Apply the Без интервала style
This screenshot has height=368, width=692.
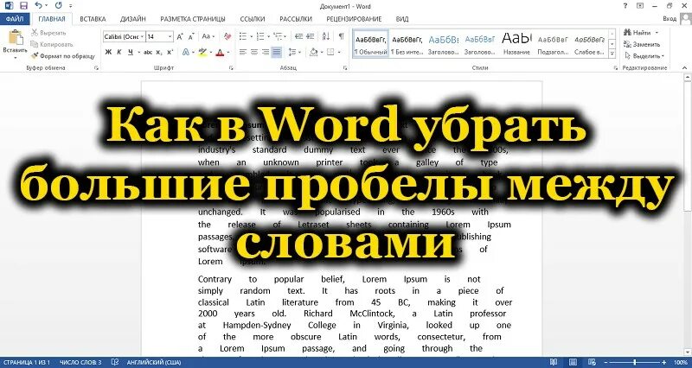click(x=407, y=43)
